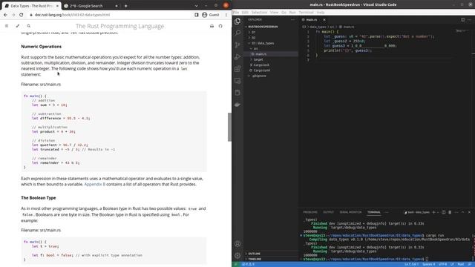The height and width of the screenshot is (267, 475).
Task: Collapse the 03/data_types folder
Action: coord(262,43)
